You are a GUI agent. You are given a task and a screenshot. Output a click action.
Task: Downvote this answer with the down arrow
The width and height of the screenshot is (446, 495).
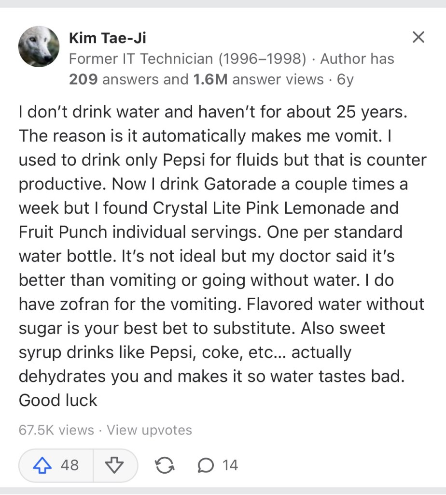114,466
